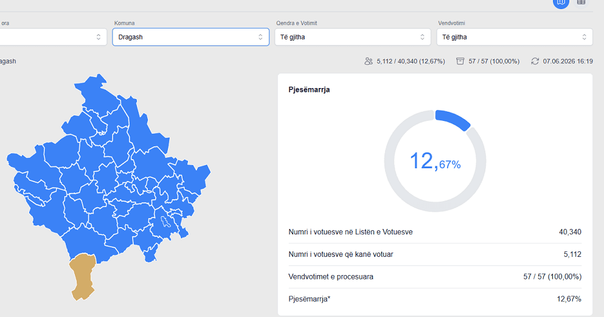The height and width of the screenshot is (317, 604).
Task: Click the refresh timestamp icon
Action: [x=535, y=61]
